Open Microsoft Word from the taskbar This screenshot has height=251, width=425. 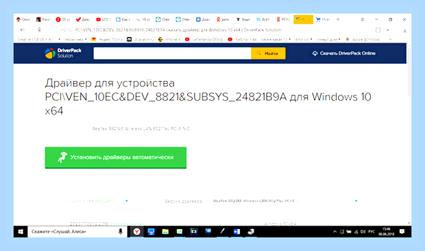[x=236, y=232]
